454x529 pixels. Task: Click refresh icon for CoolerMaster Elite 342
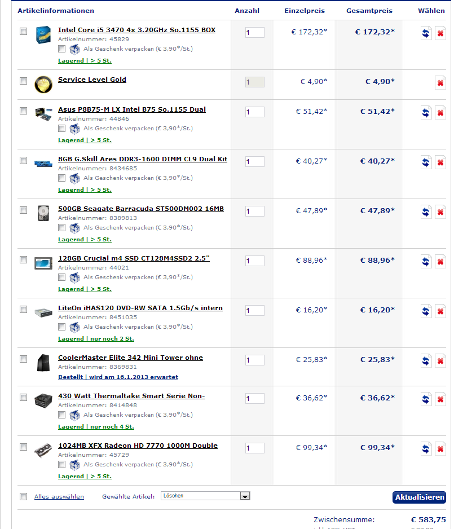coord(426,360)
